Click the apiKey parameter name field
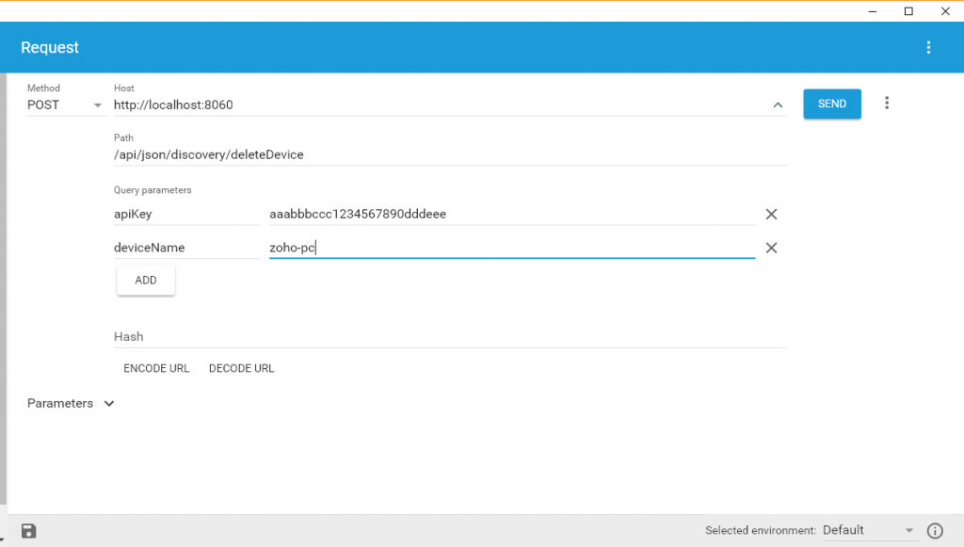The image size is (964, 547). pos(186,214)
